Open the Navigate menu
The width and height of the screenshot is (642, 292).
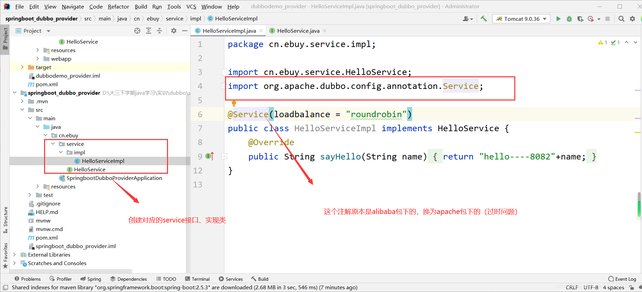73,6
